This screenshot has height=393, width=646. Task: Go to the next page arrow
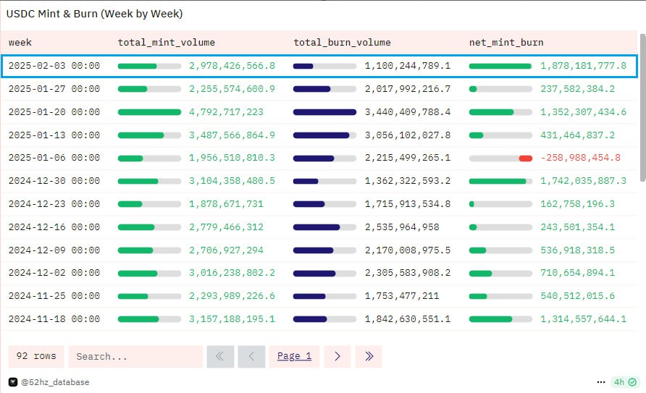click(x=337, y=356)
